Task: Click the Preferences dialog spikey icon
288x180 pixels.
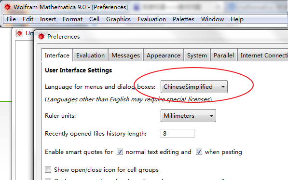Action: [41, 36]
